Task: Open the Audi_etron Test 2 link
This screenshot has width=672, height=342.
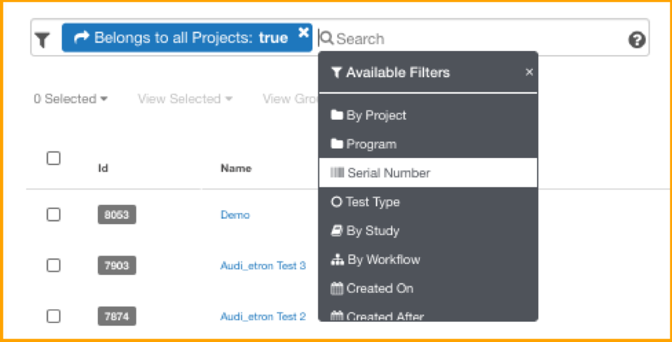Action: click(263, 316)
